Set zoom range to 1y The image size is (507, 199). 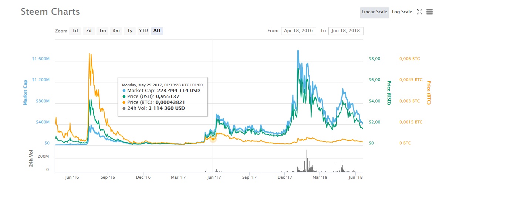pos(130,31)
